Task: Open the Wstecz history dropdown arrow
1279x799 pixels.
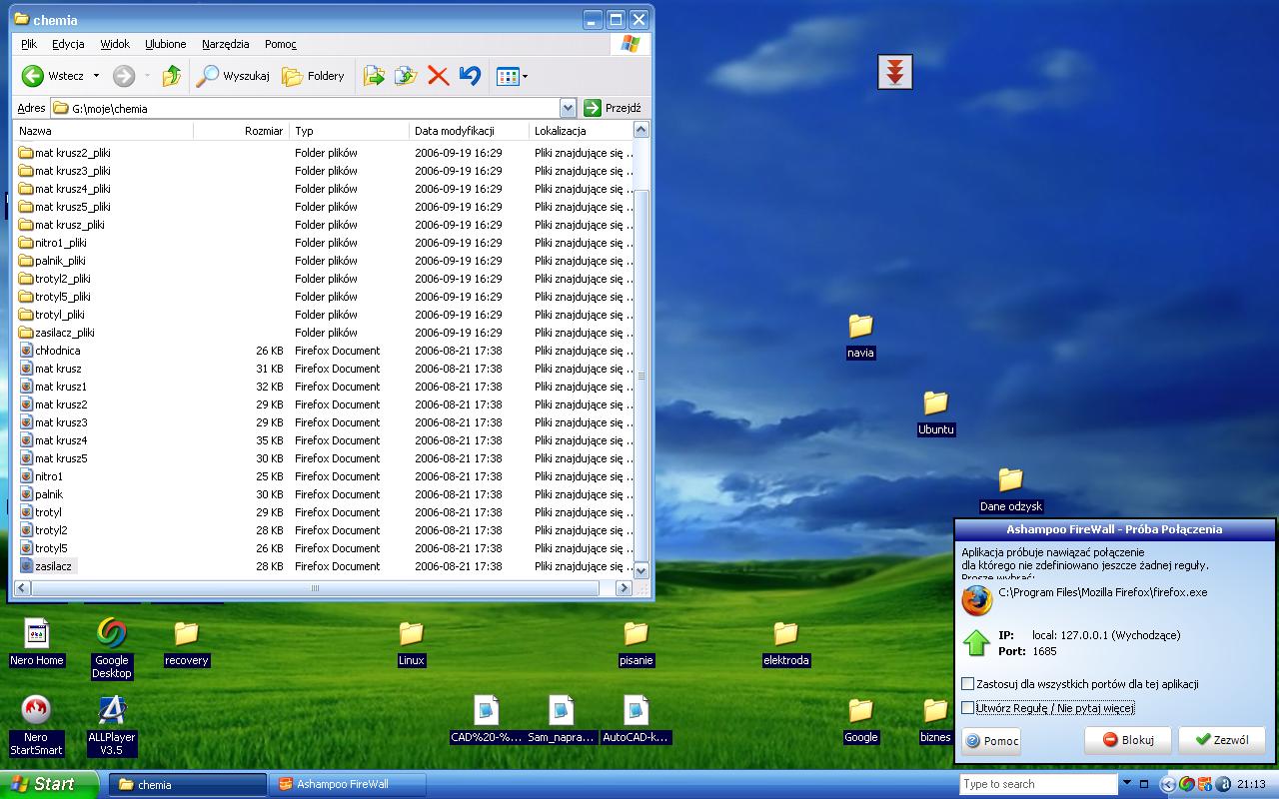Action: (x=96, y=76)
